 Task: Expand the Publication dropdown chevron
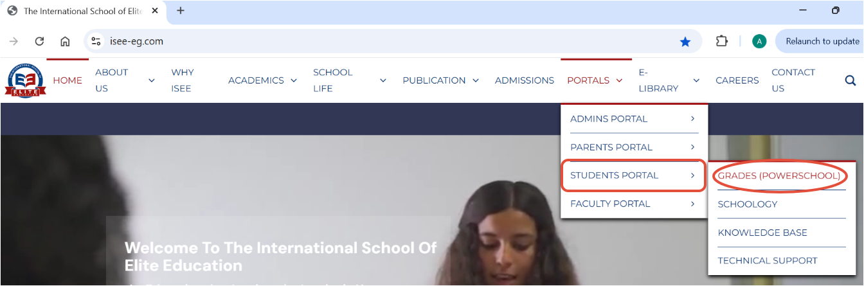tap(476, 80)
